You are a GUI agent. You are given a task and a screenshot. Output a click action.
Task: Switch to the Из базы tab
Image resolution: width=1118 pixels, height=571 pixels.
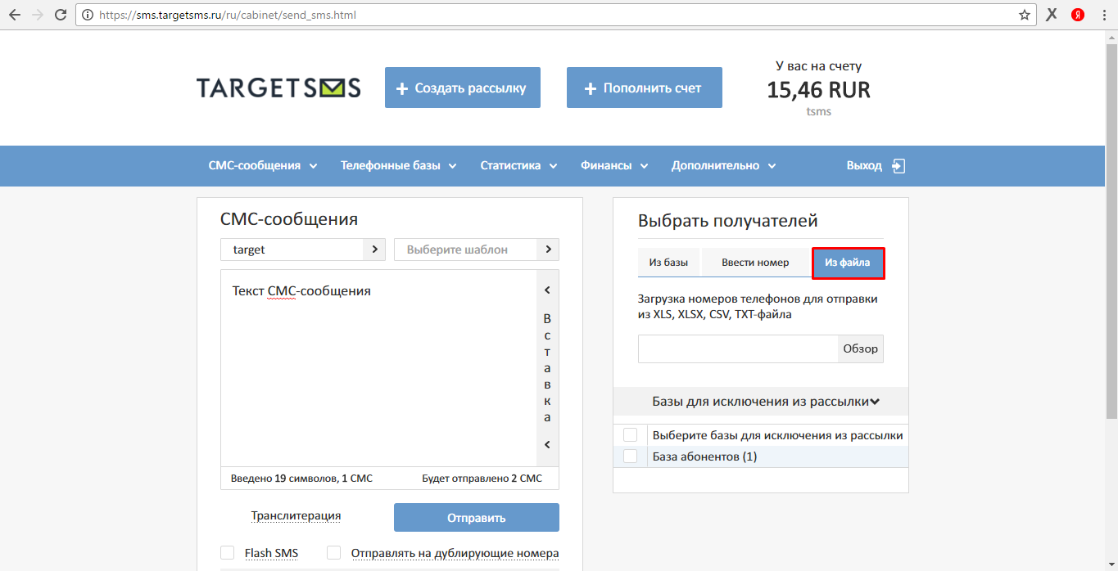(668, 263)
